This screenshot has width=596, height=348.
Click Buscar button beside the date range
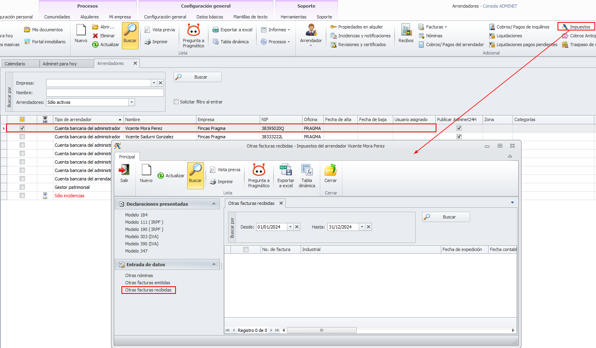click(x=446, y=217)
